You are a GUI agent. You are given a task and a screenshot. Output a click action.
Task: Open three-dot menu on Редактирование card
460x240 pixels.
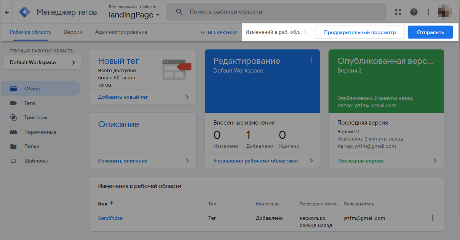[x=311, y=60]
